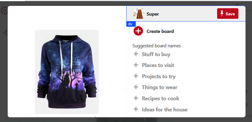Pick the Ideas for the house name
Screen dimensions: 252x122
165,110
